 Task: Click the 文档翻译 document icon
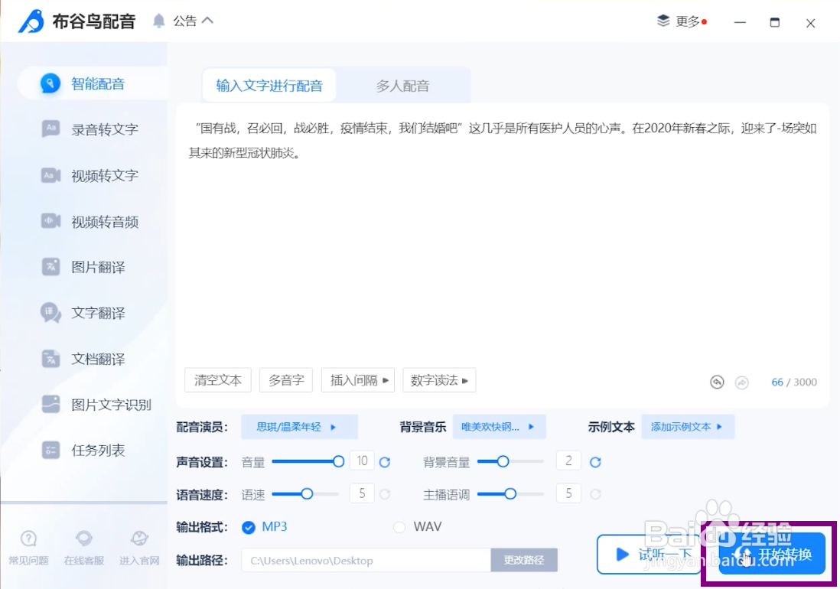[51, 359]
